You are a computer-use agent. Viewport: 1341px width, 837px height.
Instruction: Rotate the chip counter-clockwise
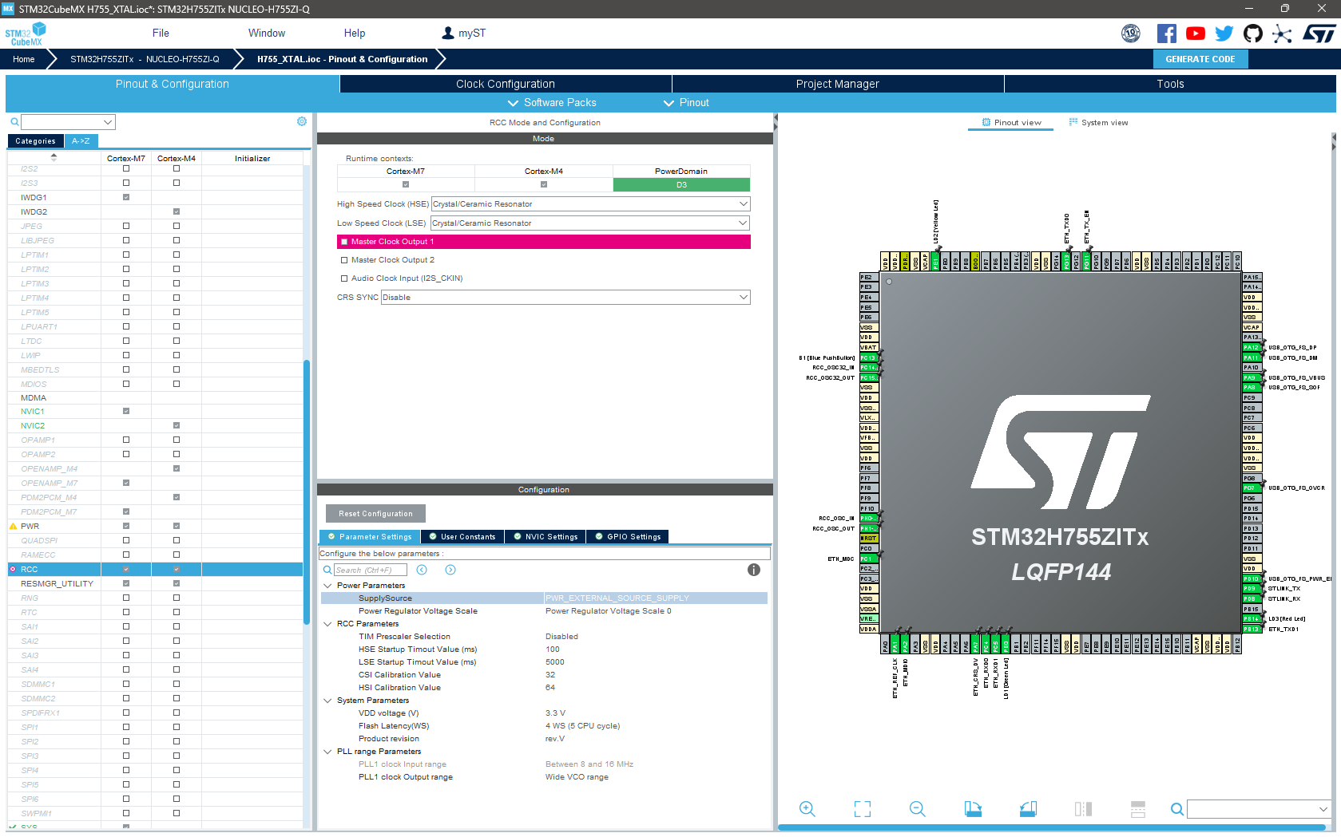pos(1028,808)
